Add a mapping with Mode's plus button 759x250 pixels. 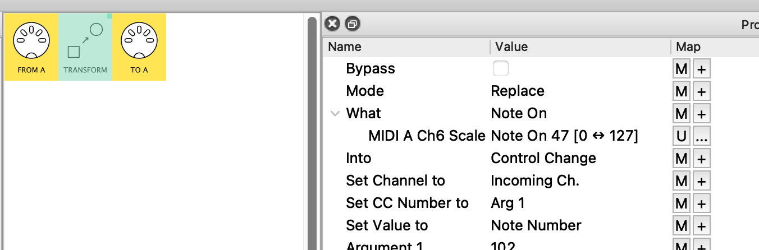click(701, 91)
